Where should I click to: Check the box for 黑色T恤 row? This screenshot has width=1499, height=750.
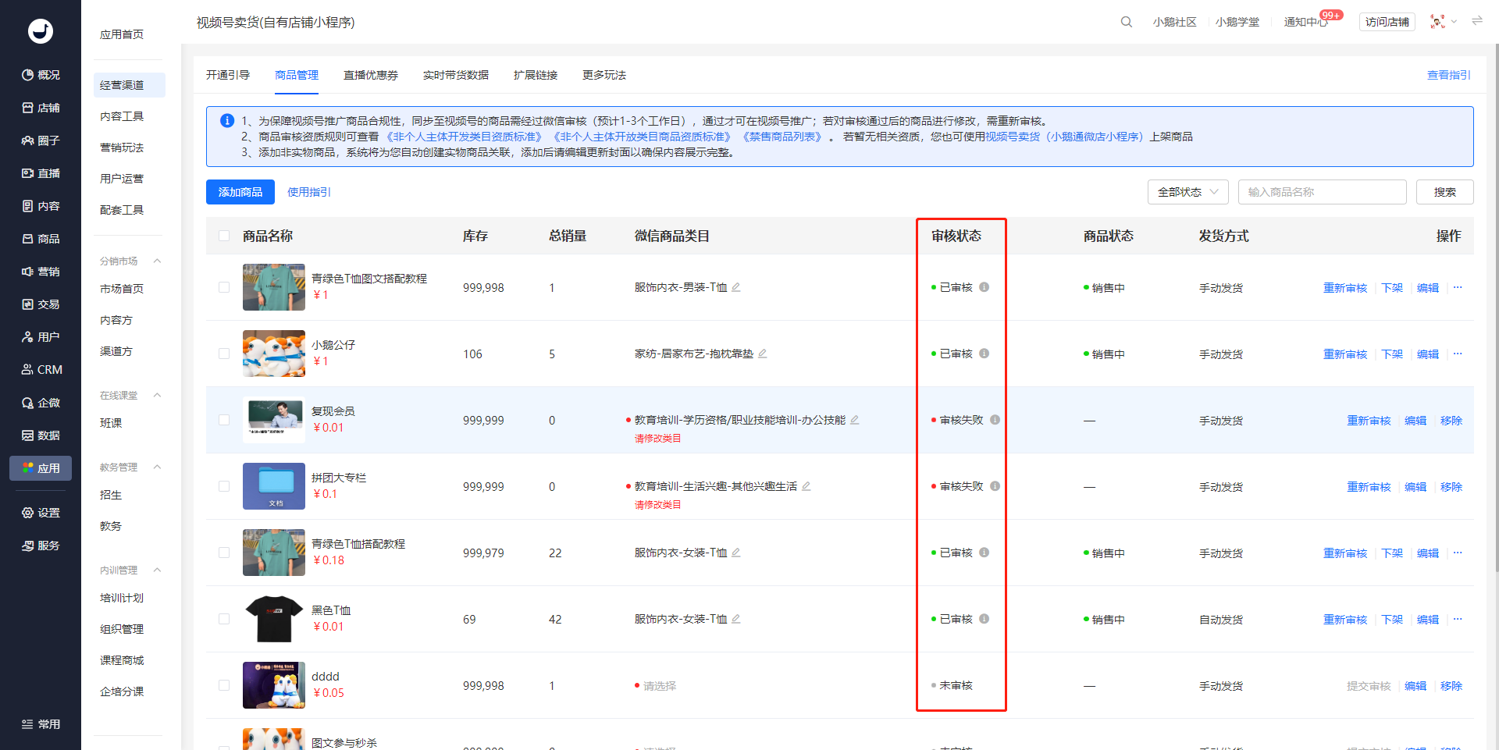(x=224, y=619)
